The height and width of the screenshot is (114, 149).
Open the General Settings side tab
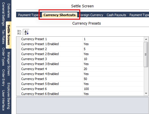tap(3, 14)
